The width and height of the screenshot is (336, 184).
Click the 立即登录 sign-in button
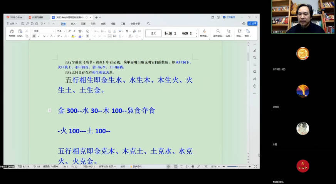(x=229, y=17)
